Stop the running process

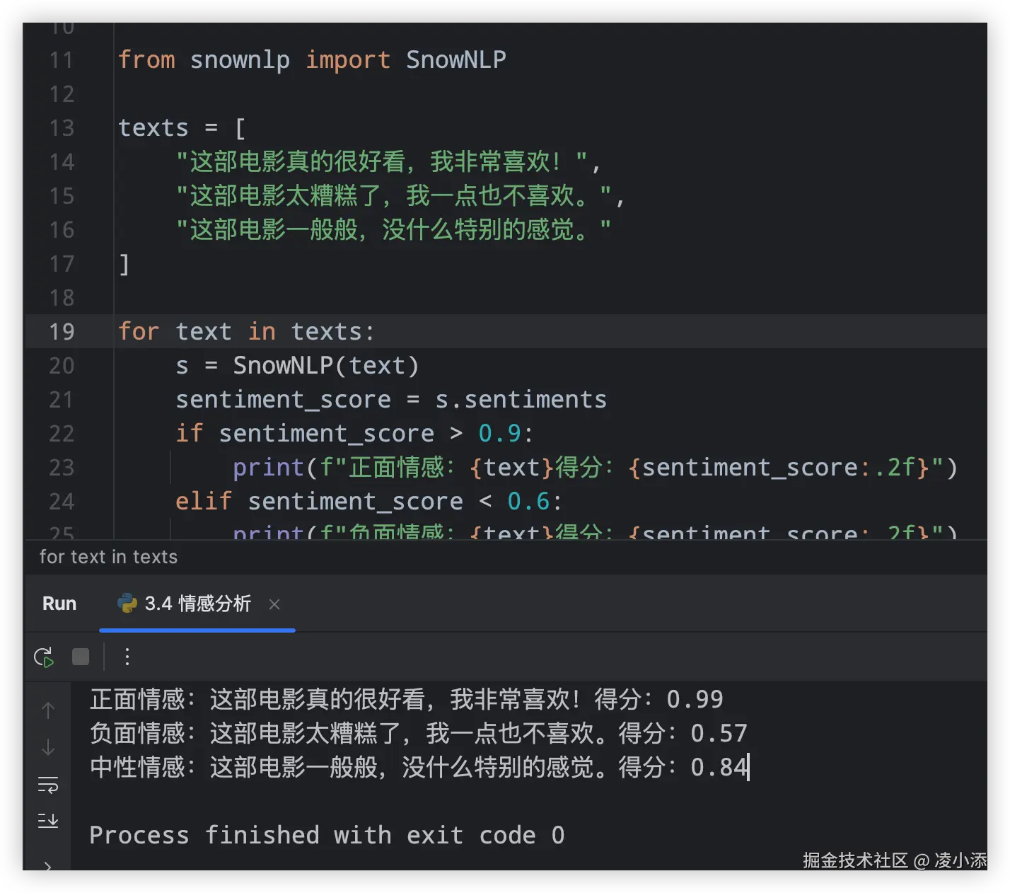[81, 657]
